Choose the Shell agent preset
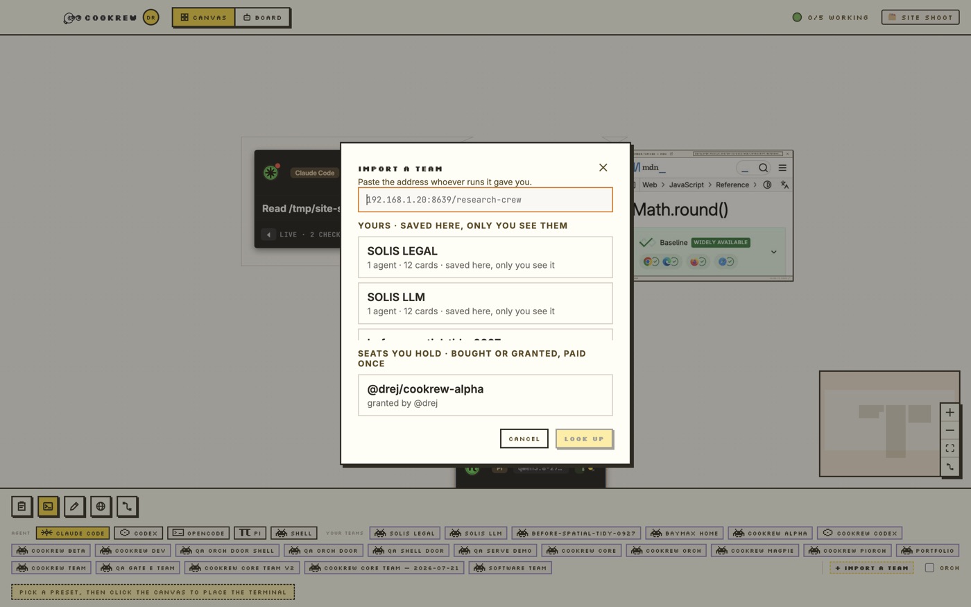Screen dimensions: 971x607 (x=294, y=533)
